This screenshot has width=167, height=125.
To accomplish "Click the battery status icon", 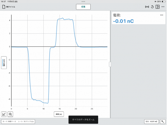I will (x=164, y=1).
